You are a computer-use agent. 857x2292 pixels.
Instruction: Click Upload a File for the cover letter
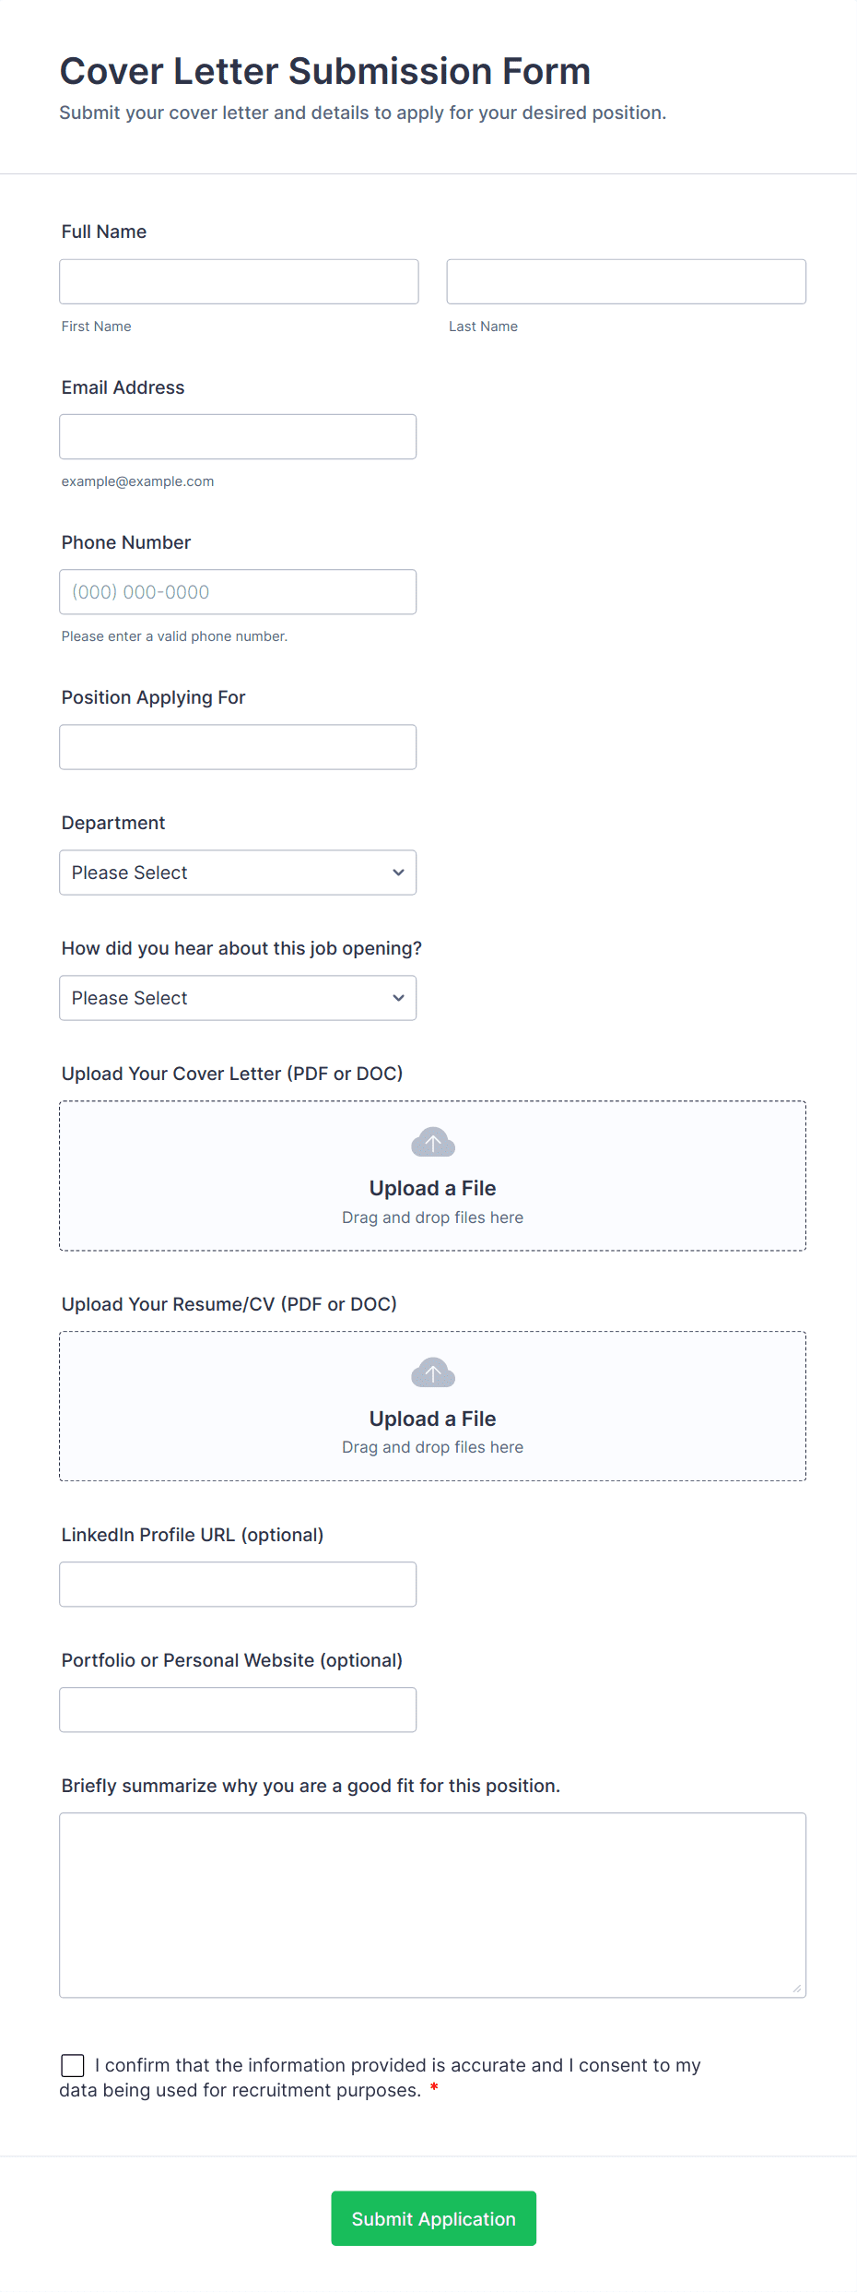pos(432,1188)
